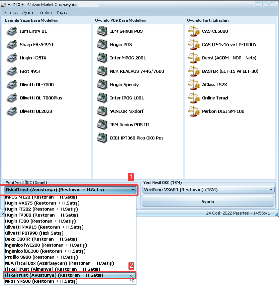Click the Online Terazi scale icon
Image resolution: width=279 pixels, height=297 pixels.
[194, 98]
